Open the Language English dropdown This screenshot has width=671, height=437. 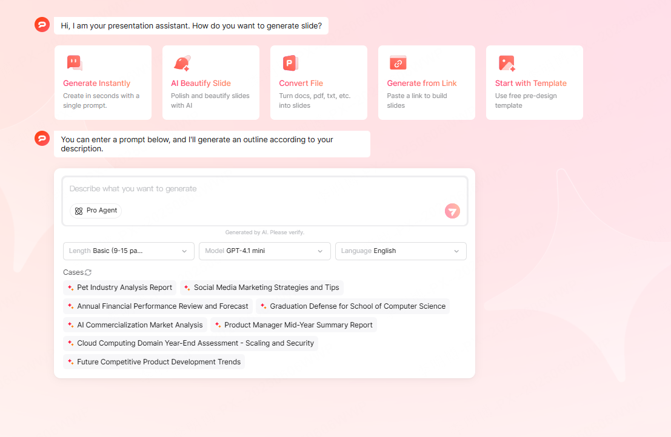pos(400,251)
